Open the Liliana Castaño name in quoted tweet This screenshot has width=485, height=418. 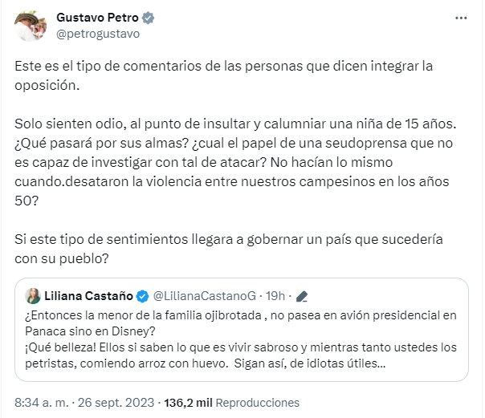[x=89, y=296]
